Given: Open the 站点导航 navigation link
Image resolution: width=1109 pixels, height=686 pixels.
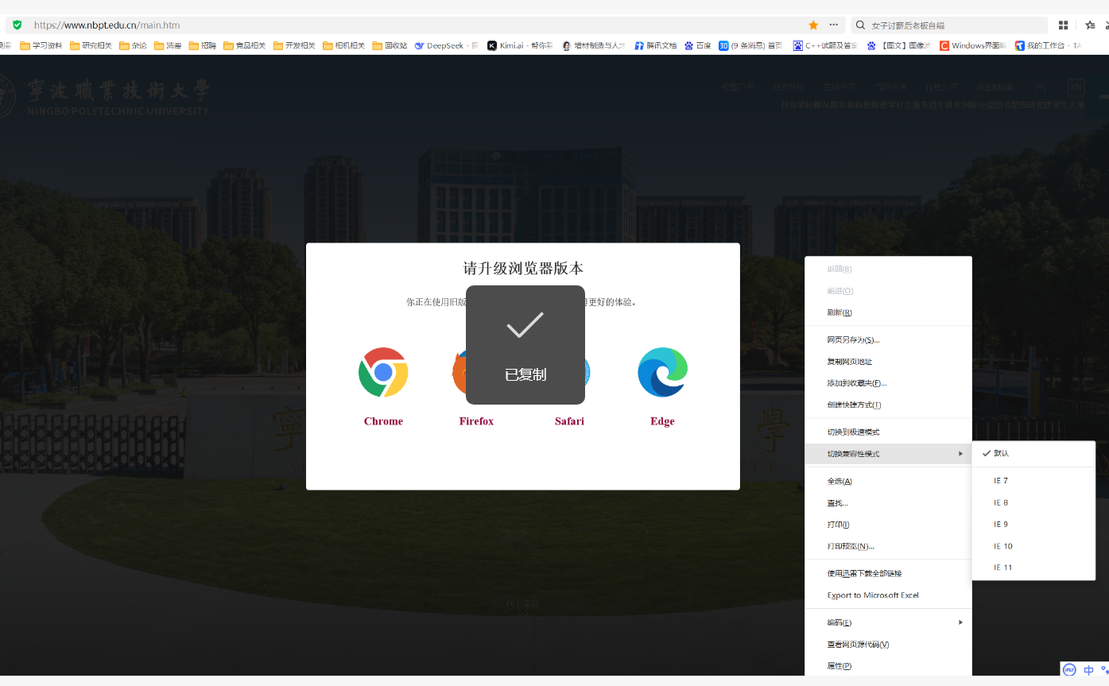Looking at the screenshot, I should (789, 86).
